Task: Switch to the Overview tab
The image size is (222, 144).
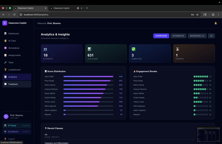Action: [161, 36]
